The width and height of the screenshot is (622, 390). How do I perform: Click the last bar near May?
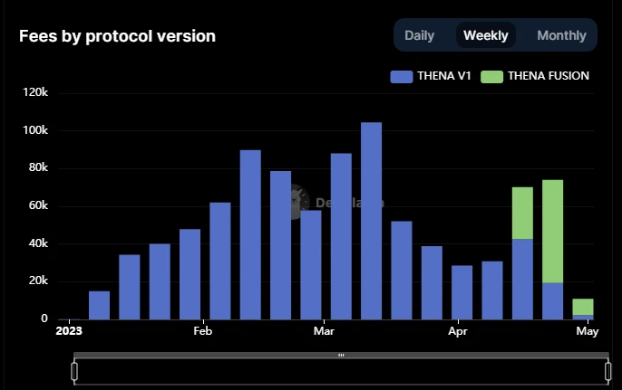583,309
